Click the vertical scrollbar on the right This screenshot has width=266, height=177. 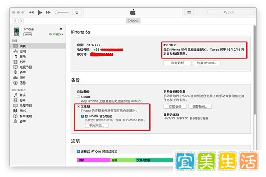coord(254,69)
